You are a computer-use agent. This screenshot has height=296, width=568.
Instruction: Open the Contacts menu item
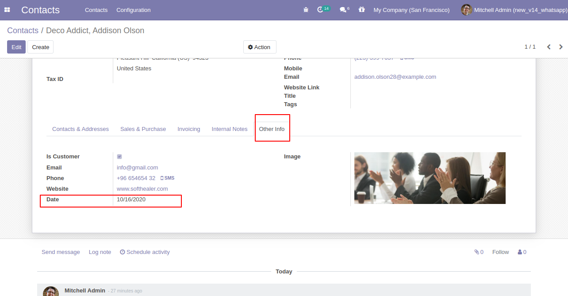pyautogui.click(x=96, y=10)
